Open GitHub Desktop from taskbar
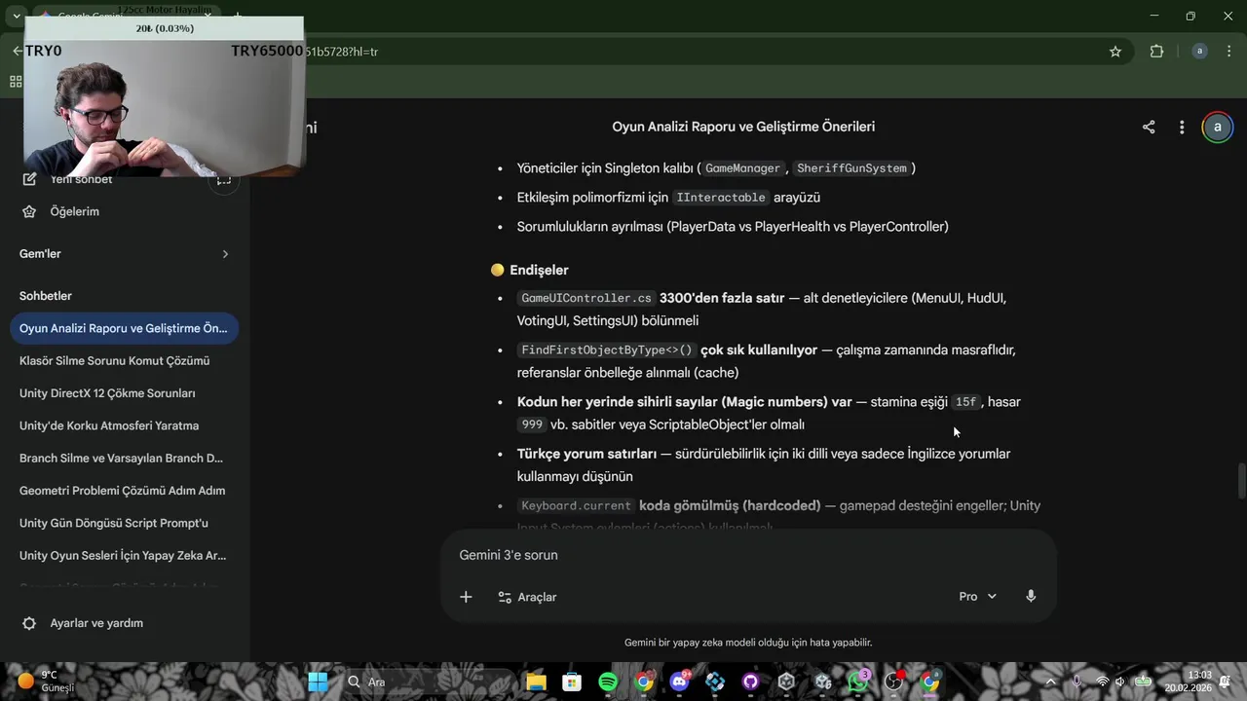Image resolution: width=1247 pixels, height=701 pixels. pyautogui.click(x=750, y=682)
